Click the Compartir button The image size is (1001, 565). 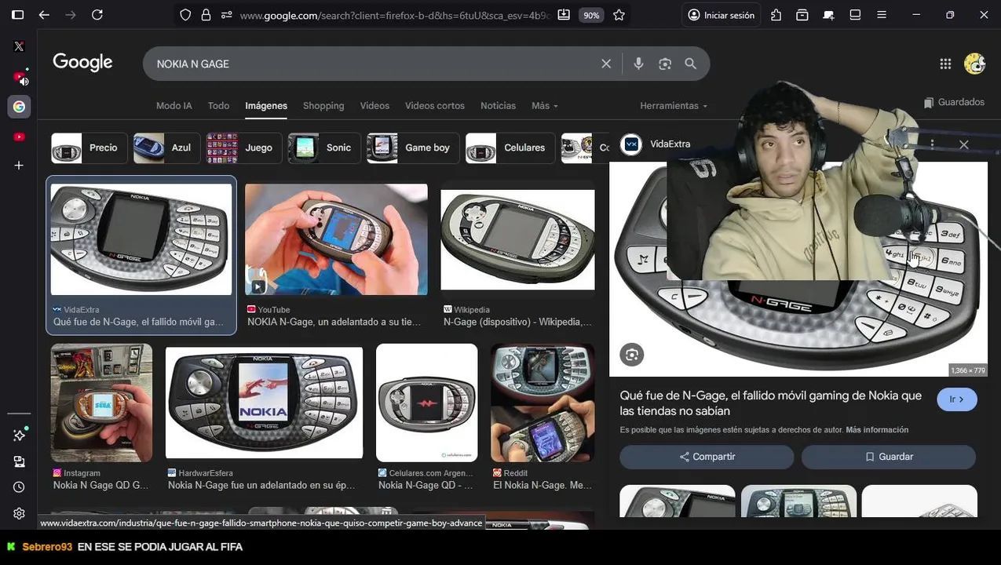[707, 457]
